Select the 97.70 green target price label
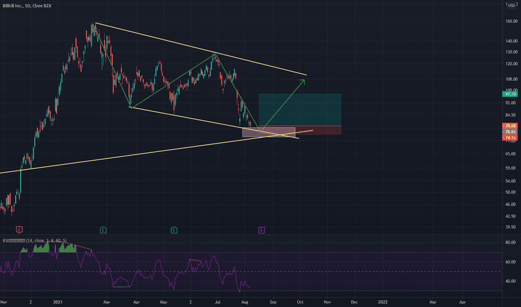This screenshot has width=521, height=307. 510,94
